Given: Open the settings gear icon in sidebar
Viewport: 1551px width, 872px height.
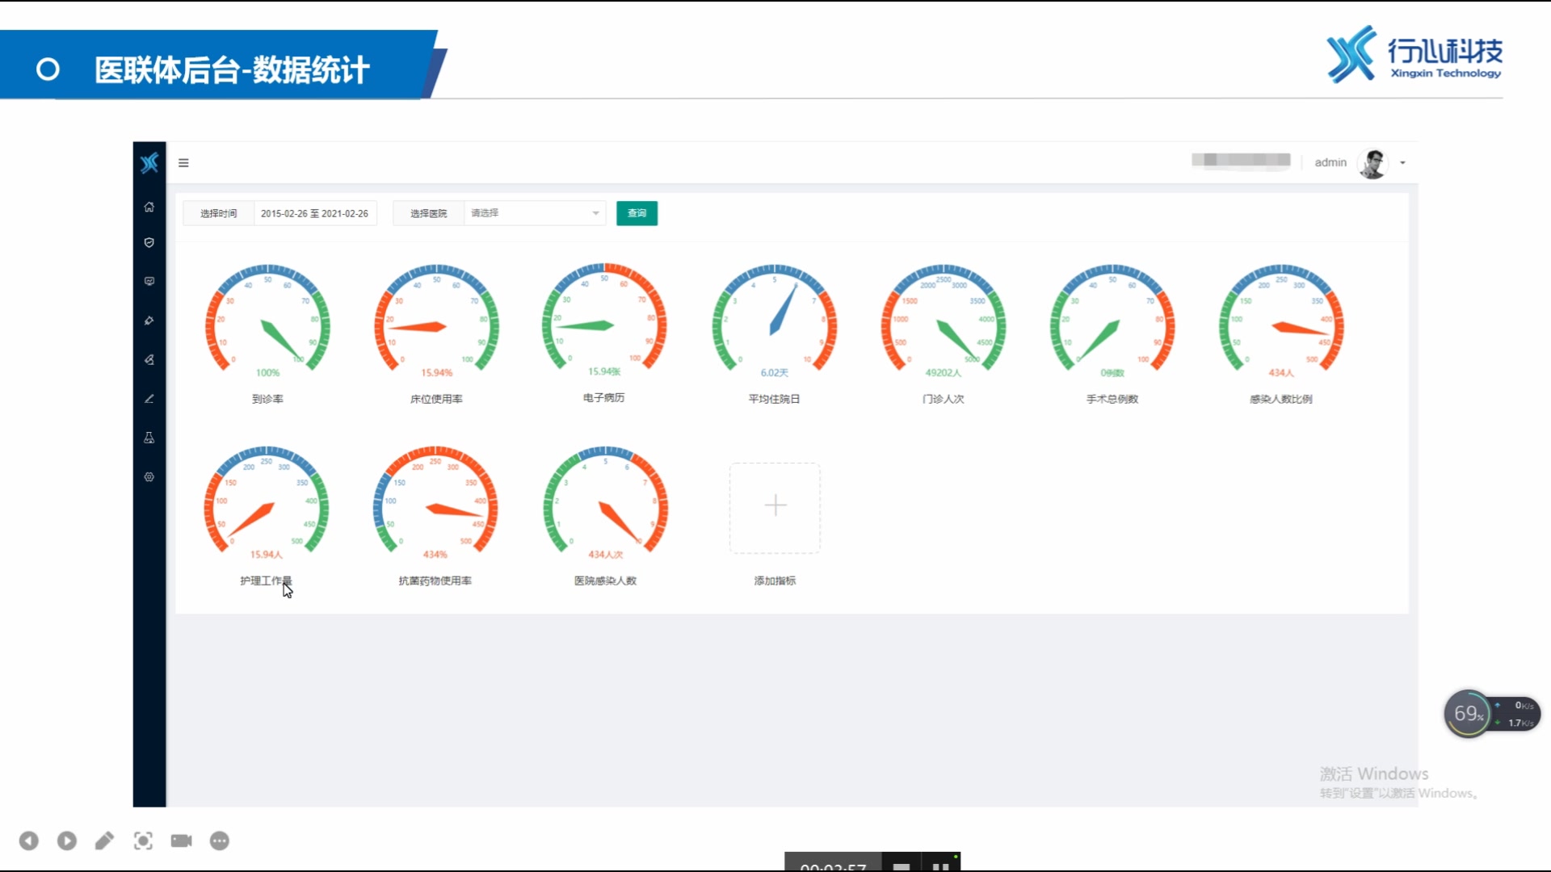Looking at the screenshot, I should tap(149, 476).
